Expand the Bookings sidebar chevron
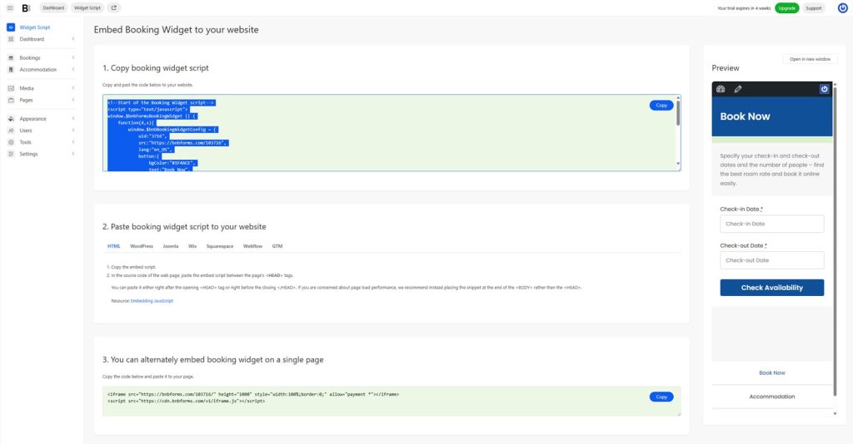The image size is (853, 444). [73, 57]
